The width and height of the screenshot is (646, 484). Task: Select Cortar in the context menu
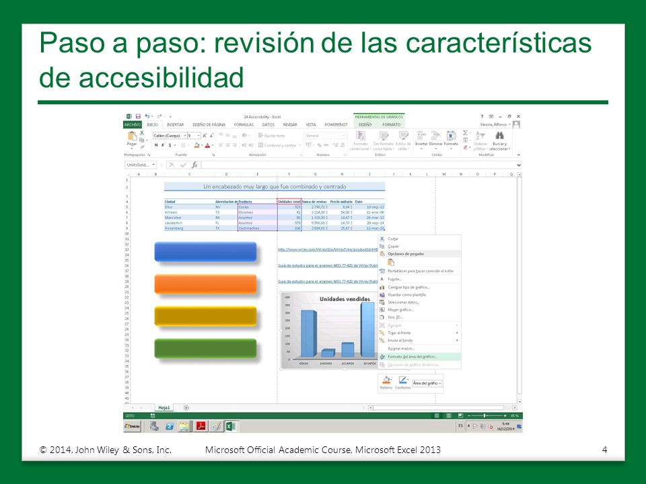point(419,239)
